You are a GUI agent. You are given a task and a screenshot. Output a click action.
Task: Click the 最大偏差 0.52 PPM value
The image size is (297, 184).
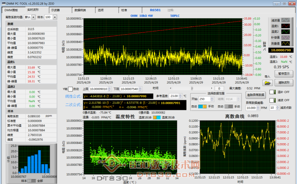point(254,88)
